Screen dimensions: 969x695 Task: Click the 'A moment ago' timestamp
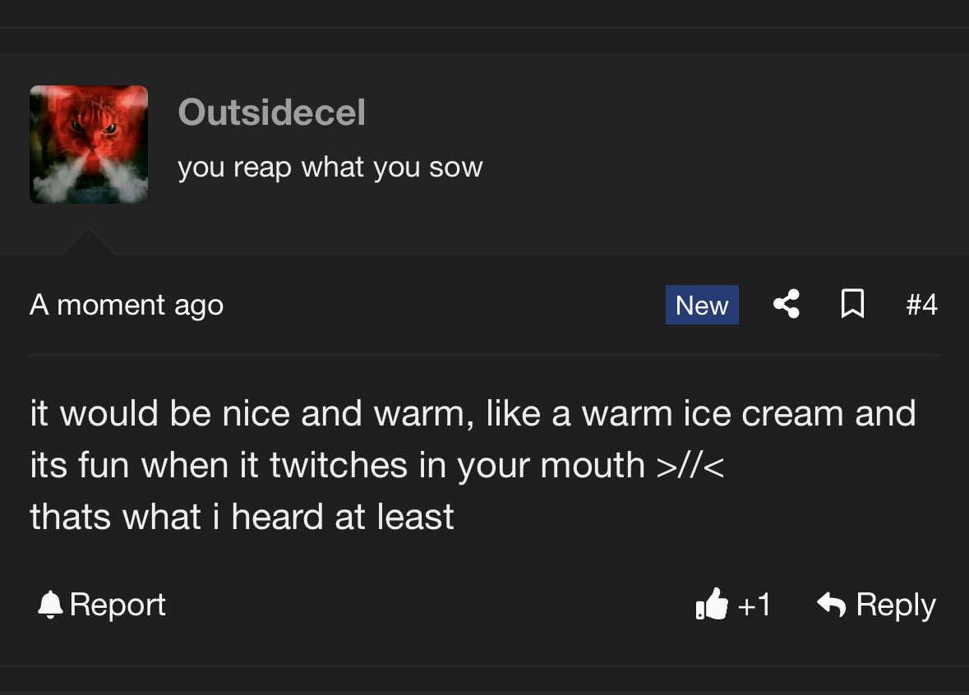tap(127, 305)
